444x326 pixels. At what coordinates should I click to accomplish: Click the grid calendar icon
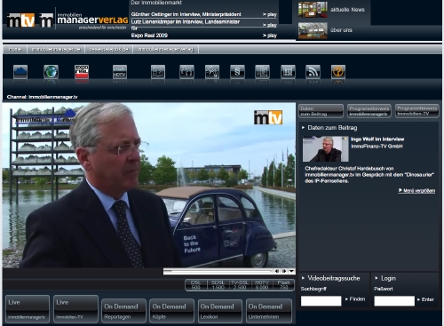(288, 71)
